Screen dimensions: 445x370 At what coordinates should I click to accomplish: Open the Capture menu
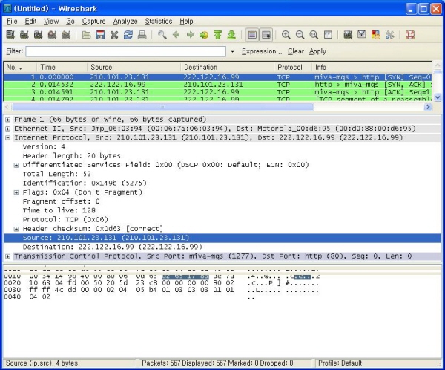(93, 22)
